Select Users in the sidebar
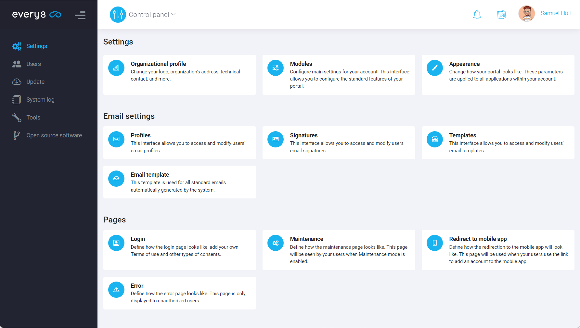The image size is (580, 328). [x=33, y=64]
